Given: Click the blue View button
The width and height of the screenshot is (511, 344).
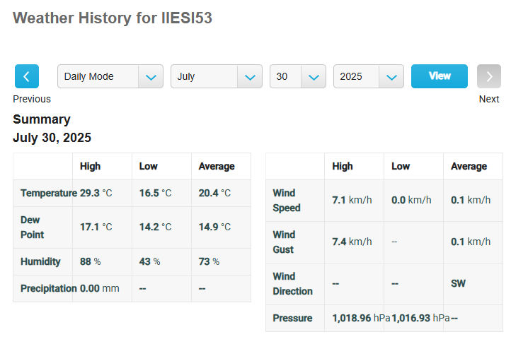Looking at the screenshot, I should tap(440, 76).
